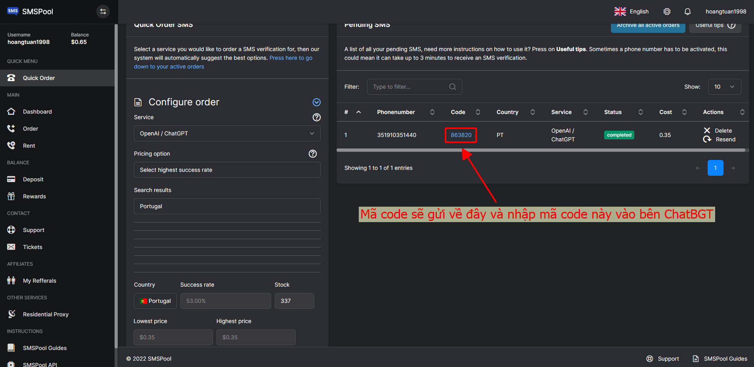This screenshot has width=754, height=367.
Task: Open the Show entries count dropdown
Action: point(724,87)
